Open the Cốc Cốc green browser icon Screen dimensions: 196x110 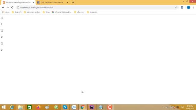(56, 107)
